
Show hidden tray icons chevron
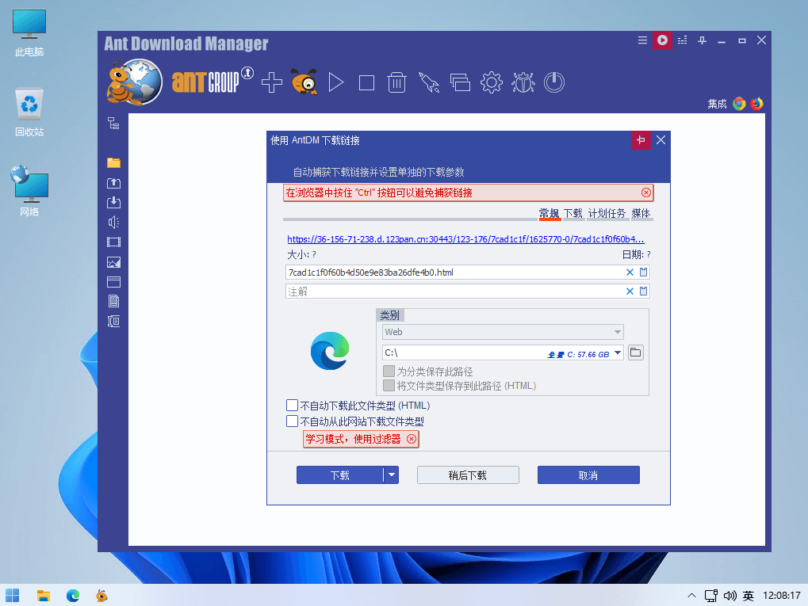691,596
